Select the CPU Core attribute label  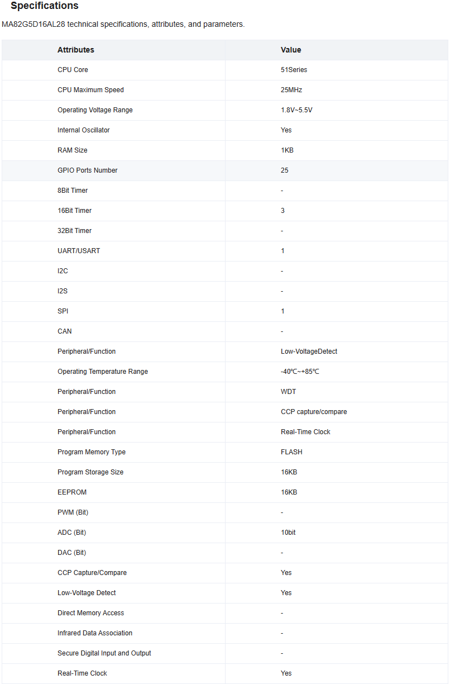pos(73,70)
